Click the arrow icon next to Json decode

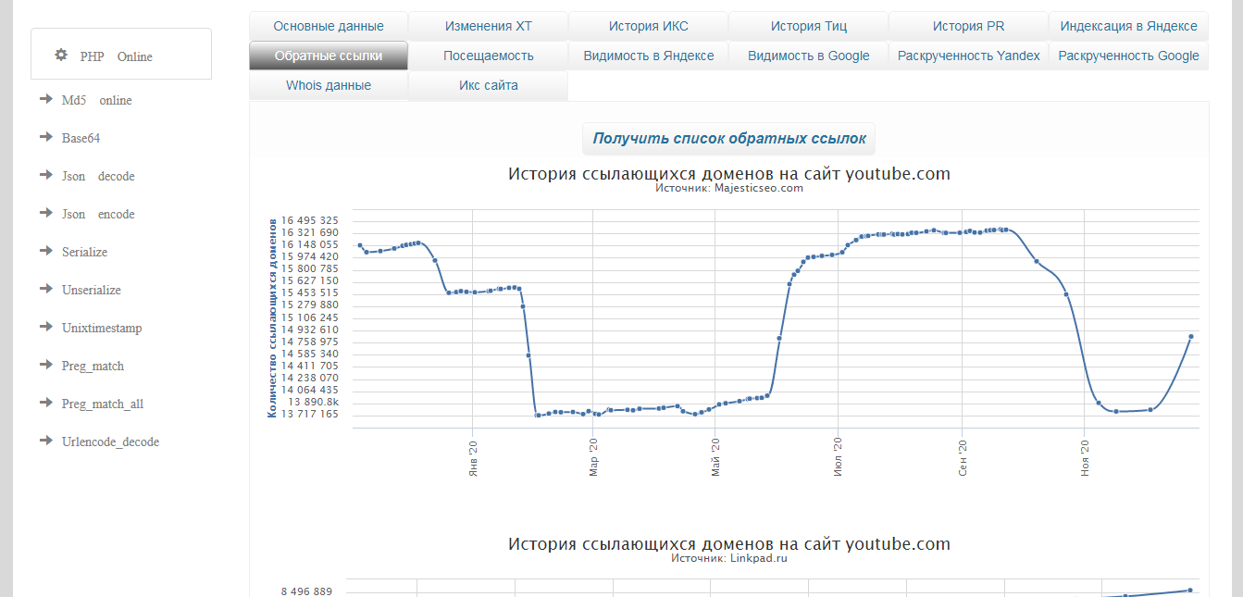point(45,175)
